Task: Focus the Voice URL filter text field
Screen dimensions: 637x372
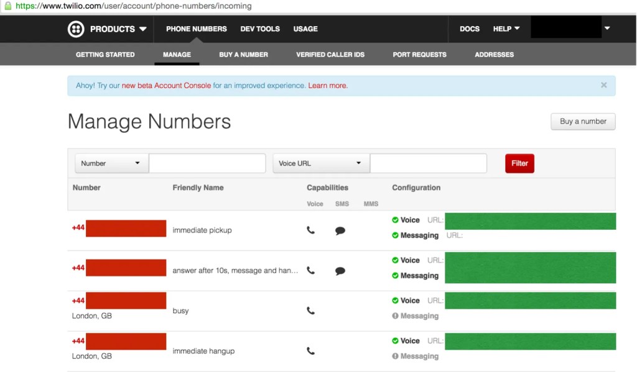Action: pos(428,163)
